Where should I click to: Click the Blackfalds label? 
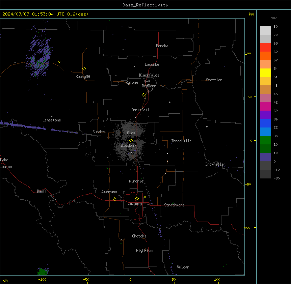pyautogui.click(x=149, y=75)
